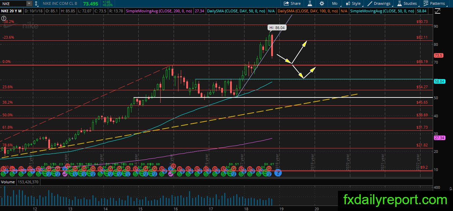Open the Style menu
Viewport: 453px width, 211px height.
click(x=353, y=3)
